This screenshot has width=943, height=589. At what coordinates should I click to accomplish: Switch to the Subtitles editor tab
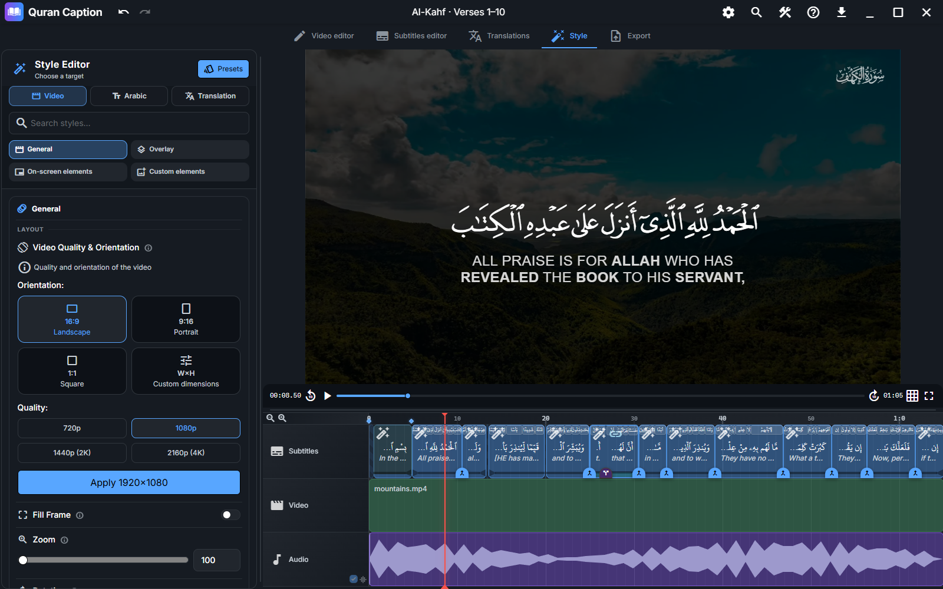pos(412,36)
